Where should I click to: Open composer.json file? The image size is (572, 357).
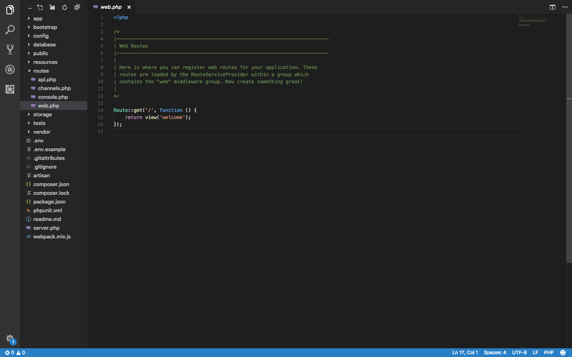(x=54, y=184)
